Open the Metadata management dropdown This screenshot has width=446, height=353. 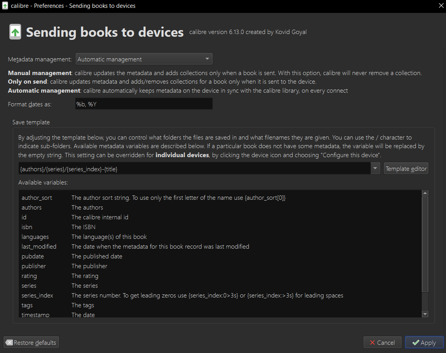(144, 59)
